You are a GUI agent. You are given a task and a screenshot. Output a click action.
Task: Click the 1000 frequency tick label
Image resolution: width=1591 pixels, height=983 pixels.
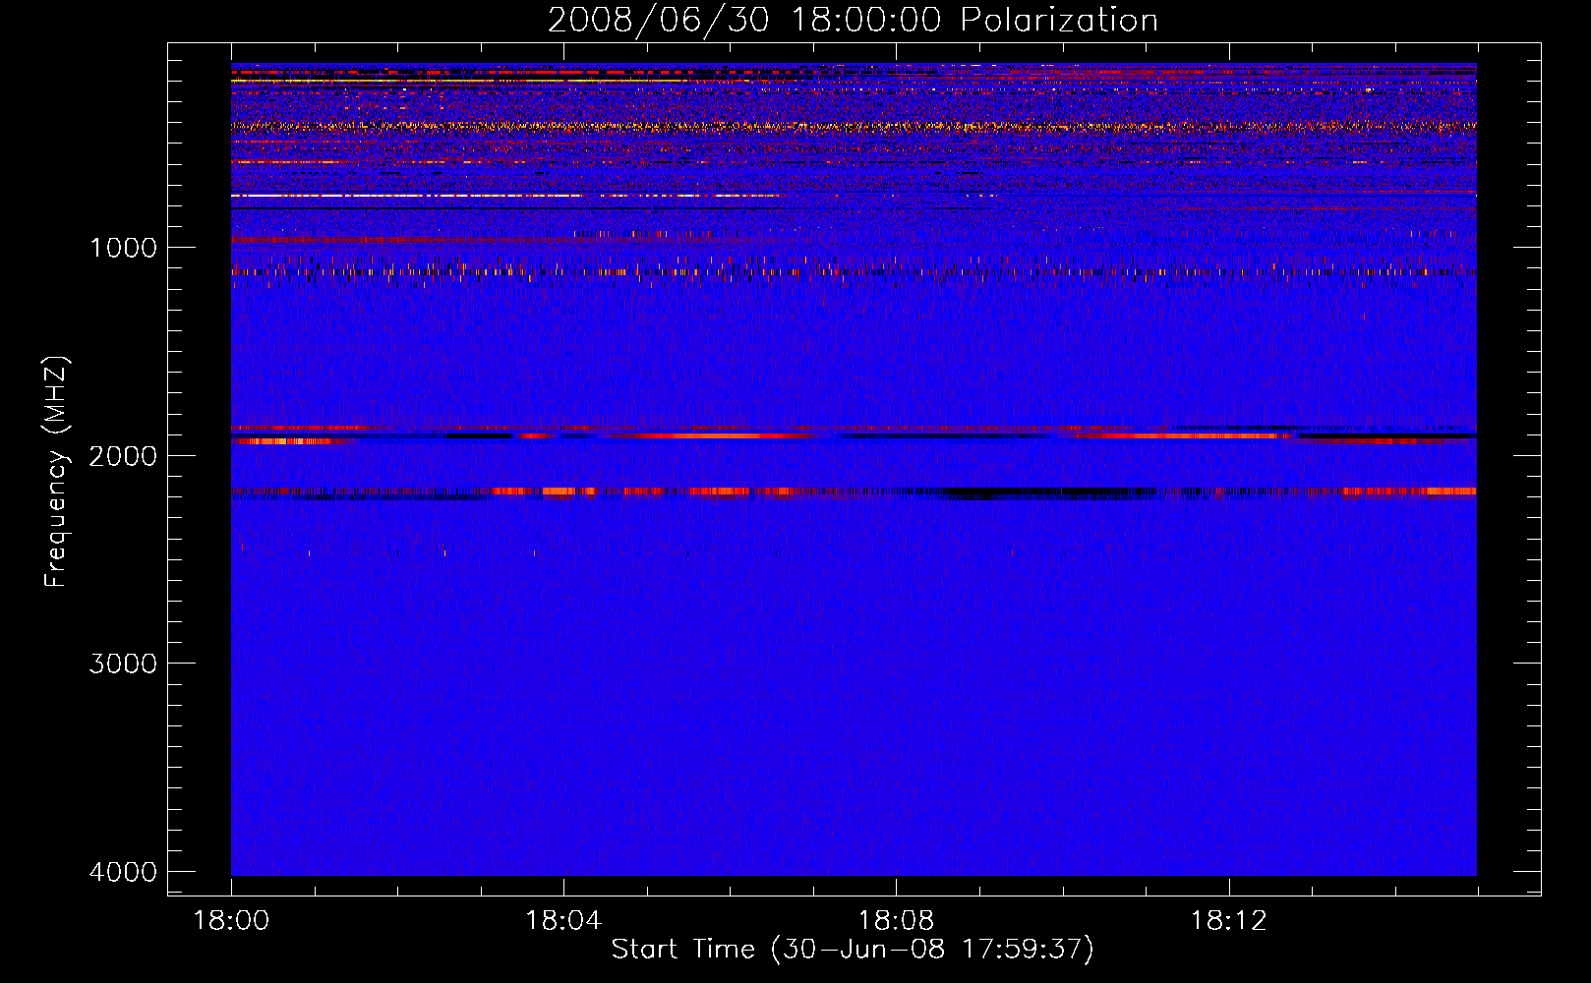click(x=123, y=248)
